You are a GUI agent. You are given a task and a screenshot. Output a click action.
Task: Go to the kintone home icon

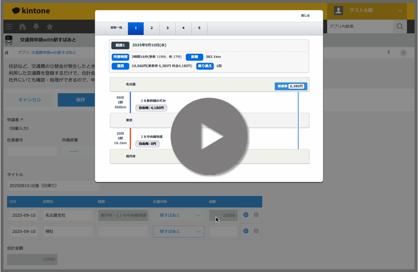22,26
